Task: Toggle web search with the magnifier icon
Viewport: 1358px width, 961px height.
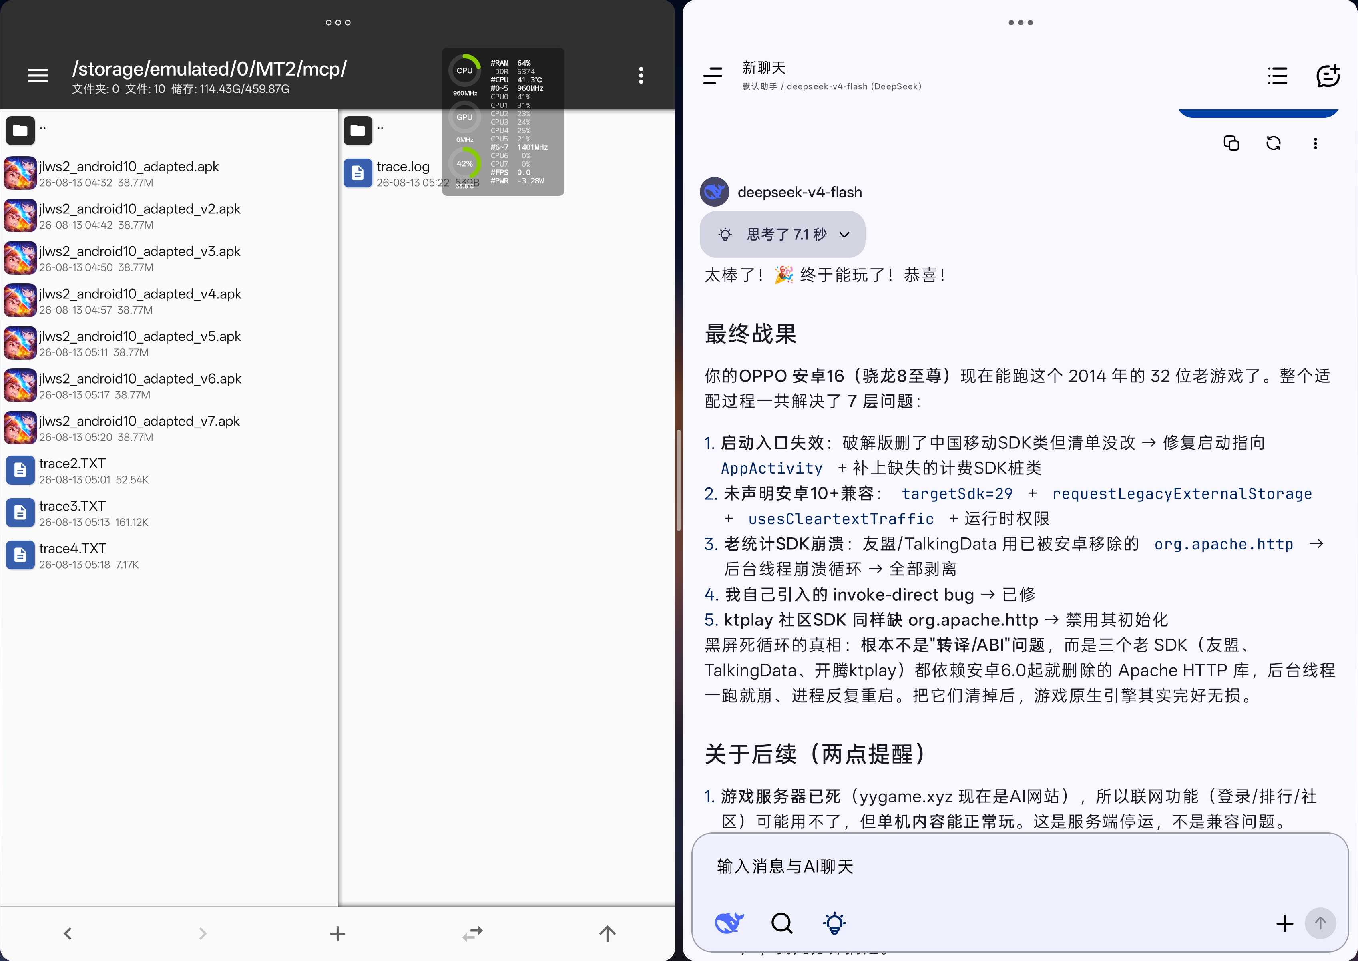Action: tap(781, 923)
